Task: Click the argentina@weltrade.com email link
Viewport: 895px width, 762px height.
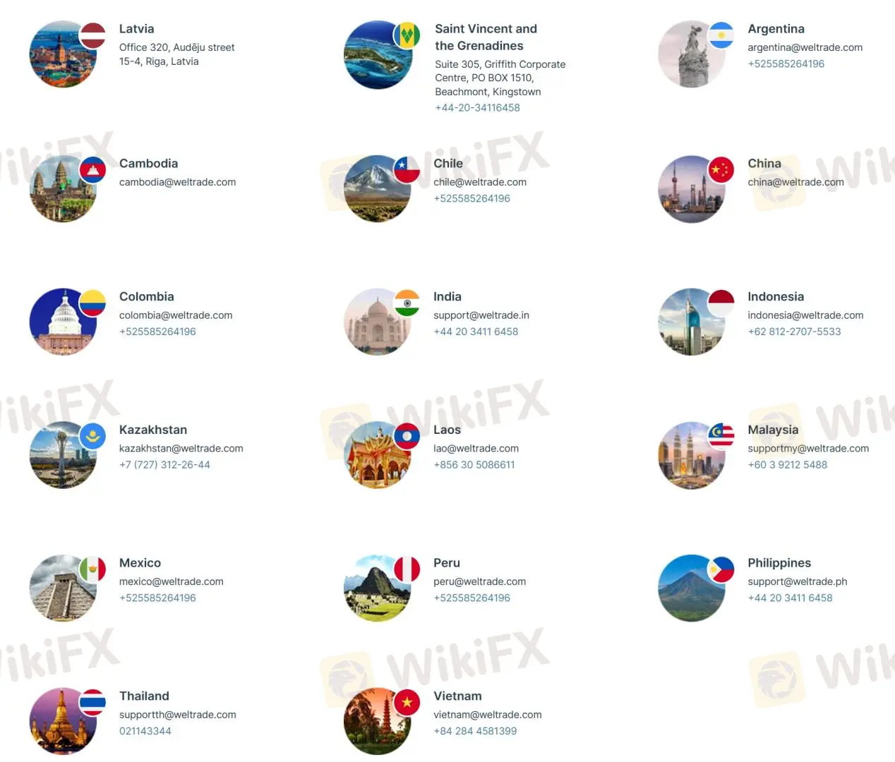Action: tap(805, 47)
